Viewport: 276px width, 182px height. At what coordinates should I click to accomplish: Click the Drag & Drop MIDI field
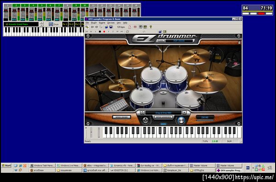pos(163,113)
